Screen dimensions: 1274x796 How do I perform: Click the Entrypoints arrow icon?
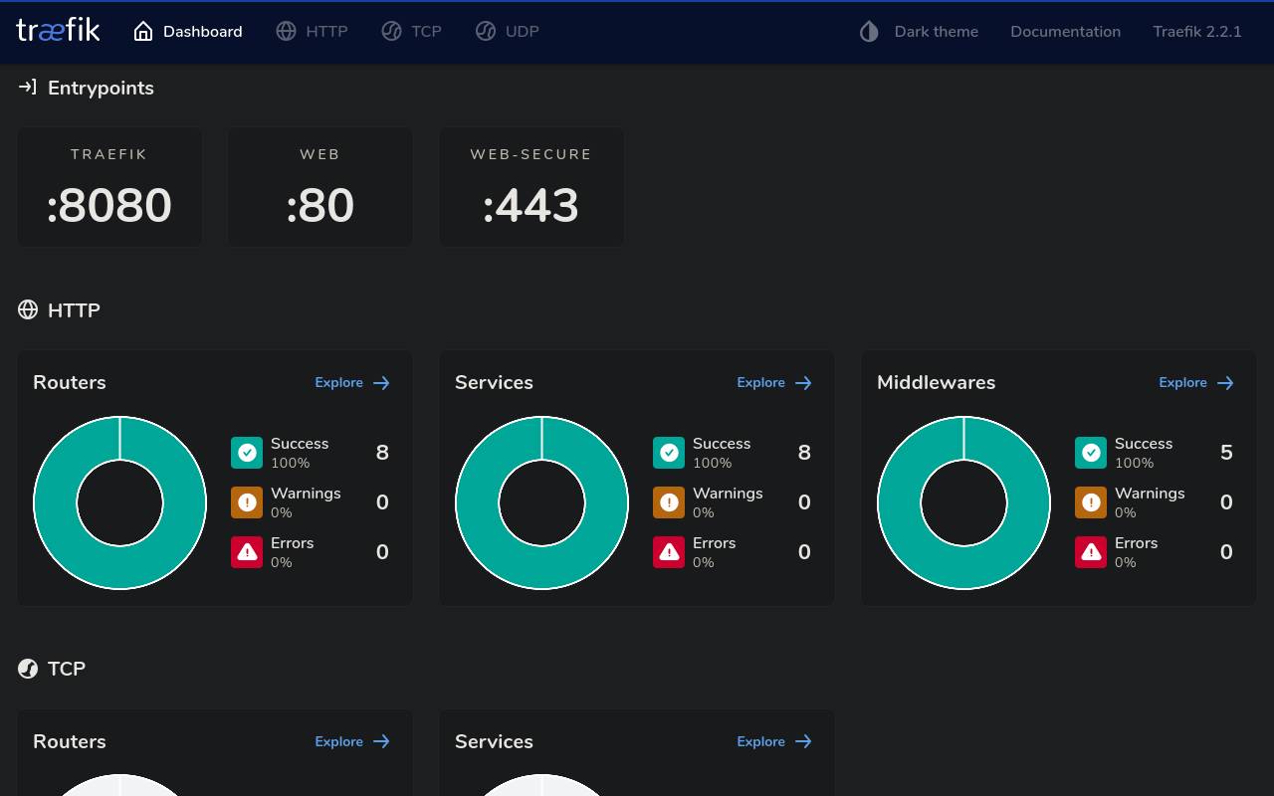click(x=28, y=88)
